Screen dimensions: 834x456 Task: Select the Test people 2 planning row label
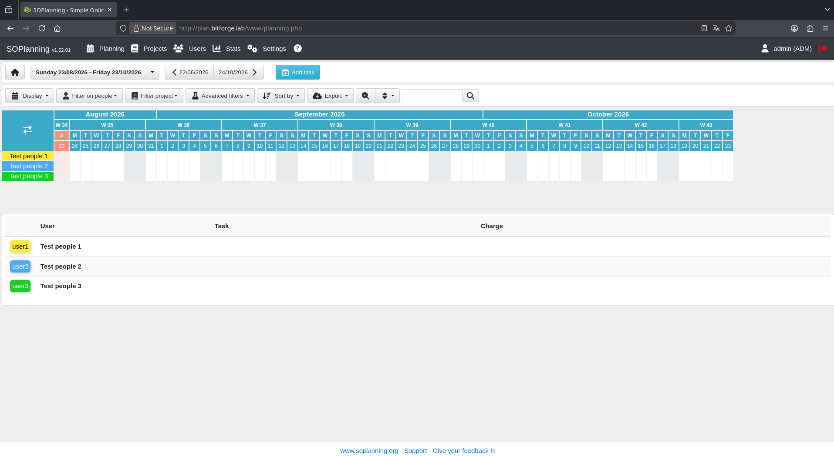pyautogui.click(x=28, y=166)
